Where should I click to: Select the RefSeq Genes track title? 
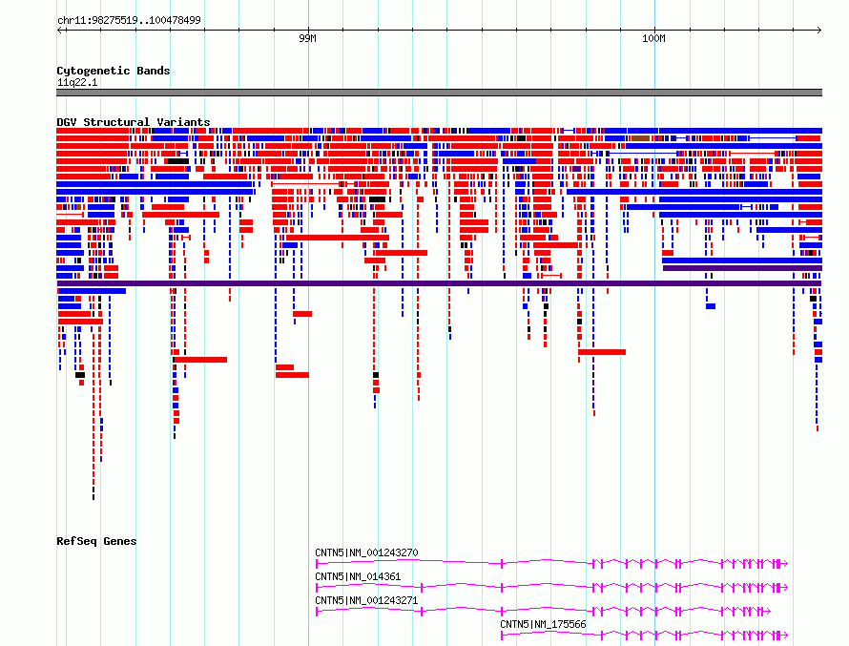pos(96,541)
